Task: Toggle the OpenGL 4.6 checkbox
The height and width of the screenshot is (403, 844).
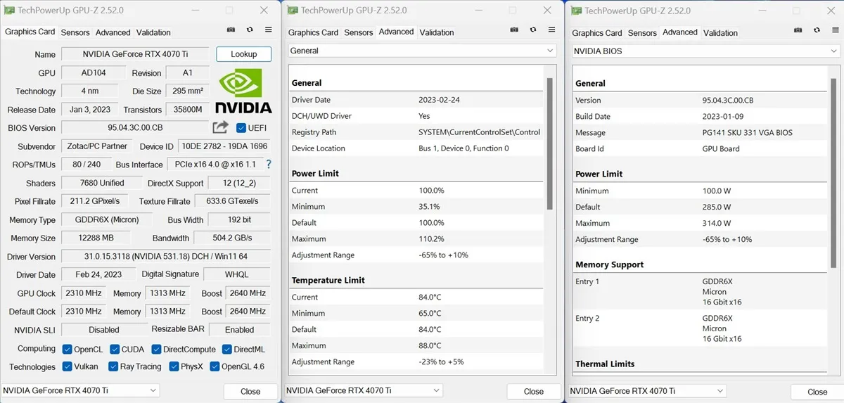Action: [x=215, y=366]
